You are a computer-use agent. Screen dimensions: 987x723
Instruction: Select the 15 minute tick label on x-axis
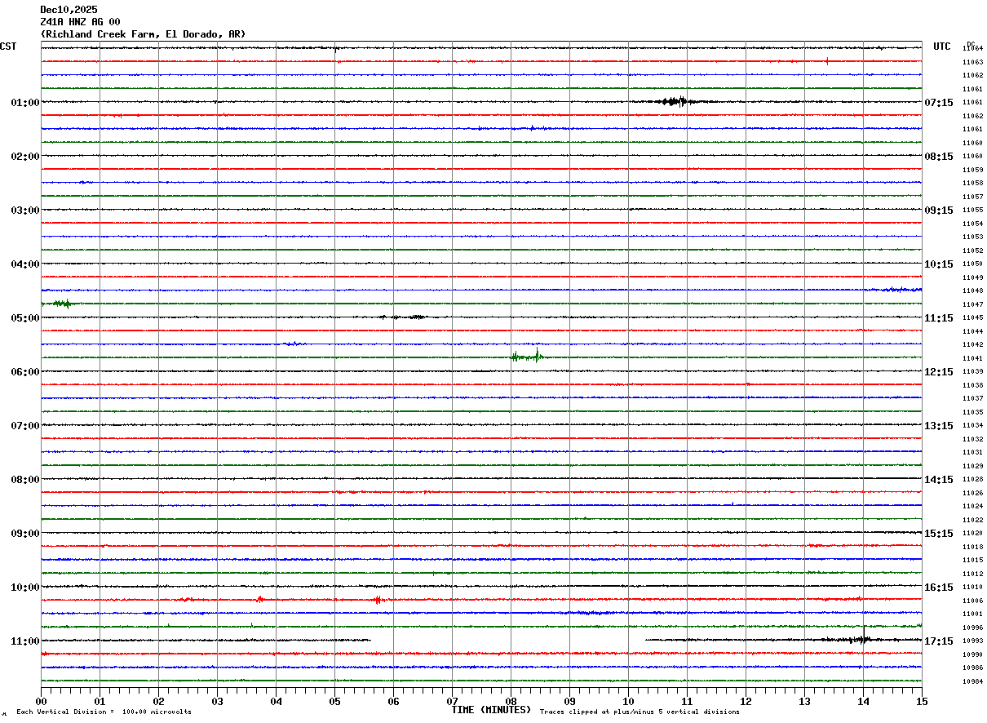pos(921,701)
